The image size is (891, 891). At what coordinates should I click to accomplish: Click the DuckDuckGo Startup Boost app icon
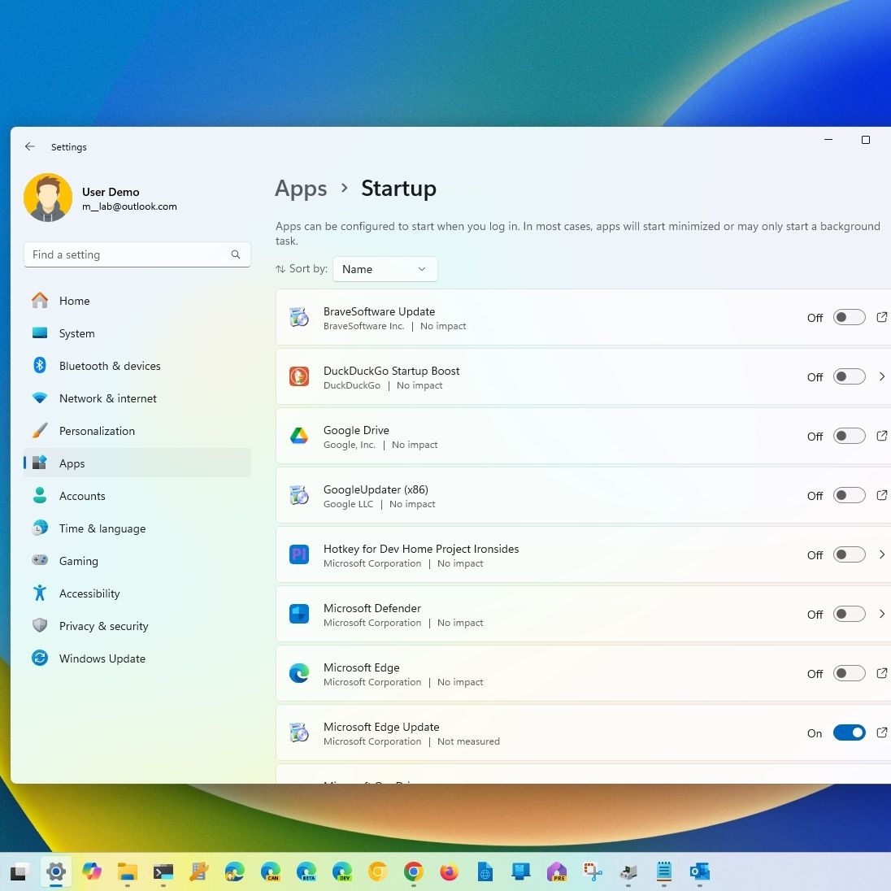click(x=299, y=376)
